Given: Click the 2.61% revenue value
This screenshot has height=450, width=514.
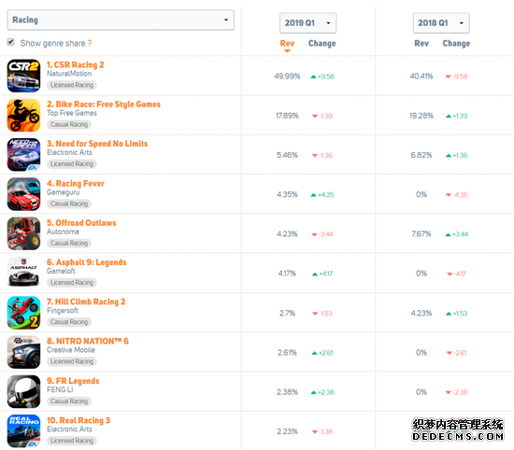Looking at the screenshot, I should tap(287, 353).
